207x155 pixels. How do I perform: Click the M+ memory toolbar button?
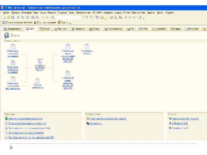(130, 17)
